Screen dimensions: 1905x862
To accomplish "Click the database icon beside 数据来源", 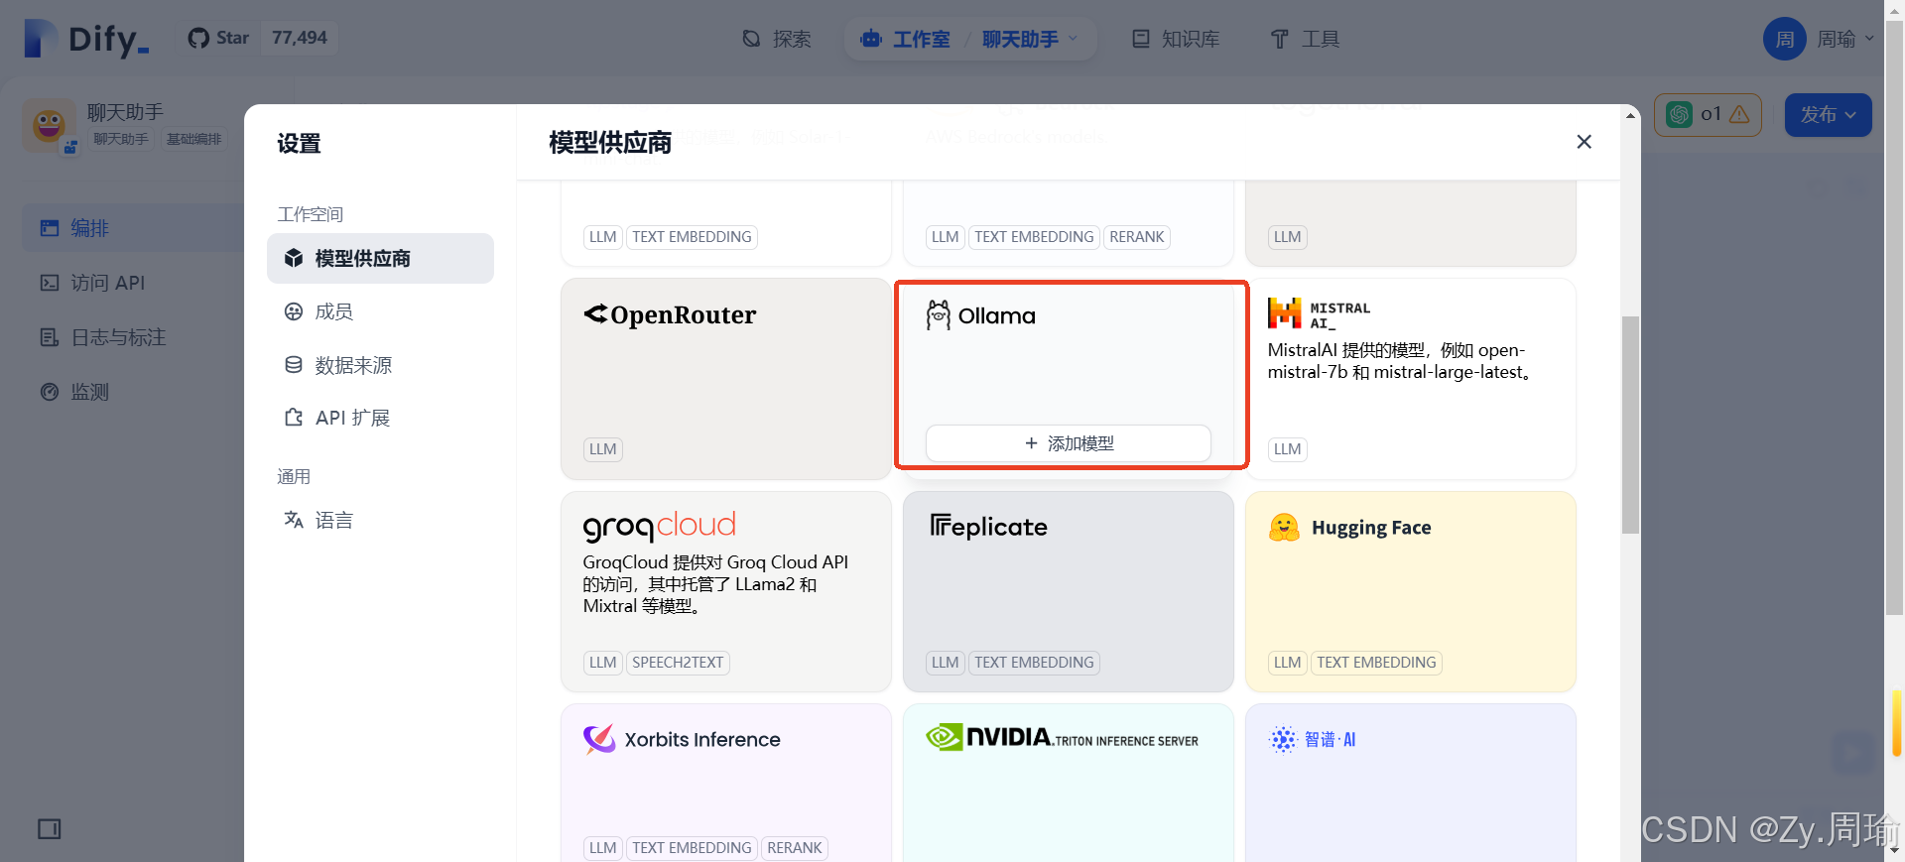I will [294, 365].
